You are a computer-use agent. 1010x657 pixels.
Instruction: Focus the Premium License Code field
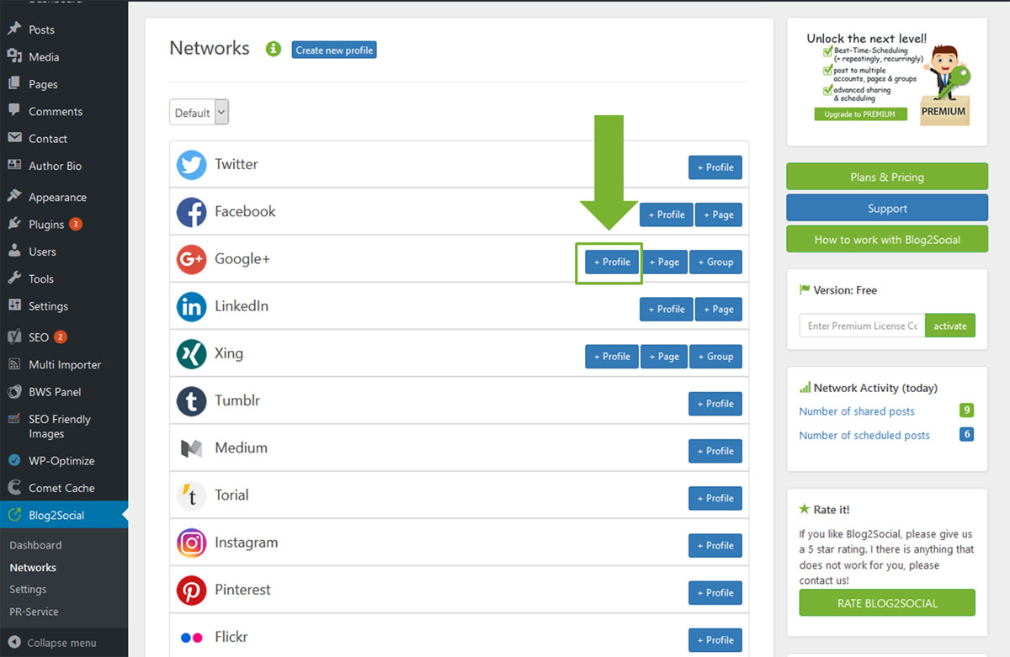[862, 326]
